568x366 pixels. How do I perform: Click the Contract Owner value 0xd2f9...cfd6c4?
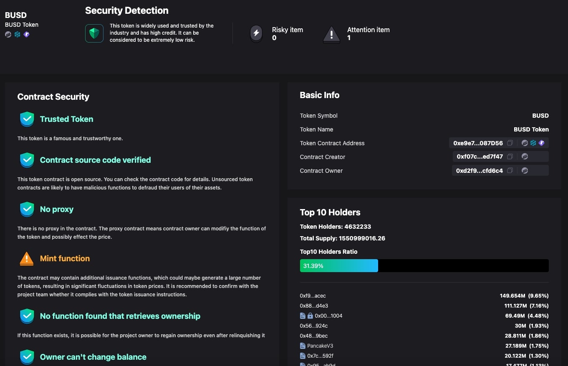[x=480, y=171]
